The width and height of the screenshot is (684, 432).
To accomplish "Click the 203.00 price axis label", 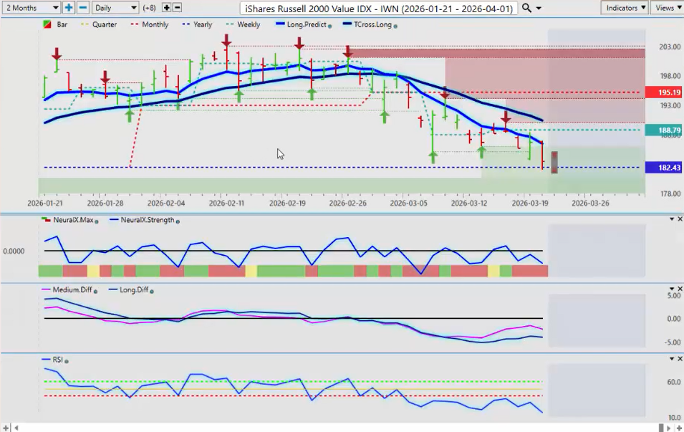I will [x=670, y=47].
